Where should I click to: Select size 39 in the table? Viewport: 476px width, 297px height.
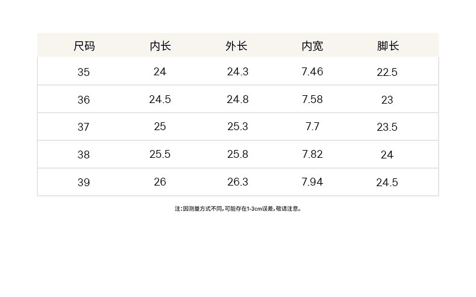pyautogui.click(x=84, y=183)
